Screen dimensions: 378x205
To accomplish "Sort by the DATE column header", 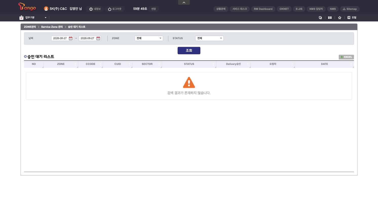I will tap(325, 64).
